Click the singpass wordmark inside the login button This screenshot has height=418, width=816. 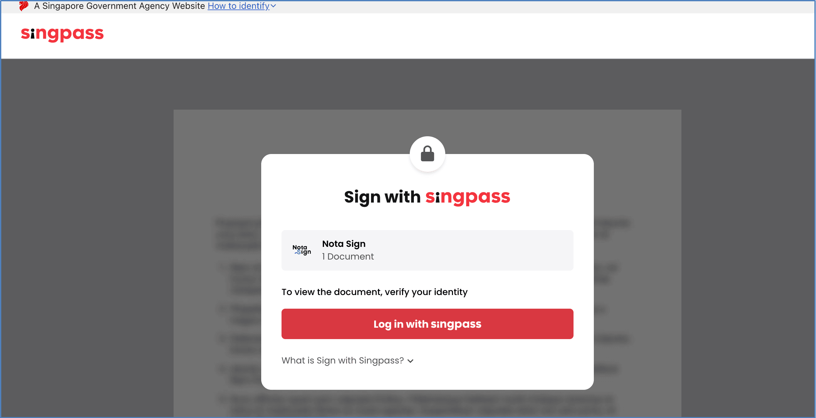[456, 325]
